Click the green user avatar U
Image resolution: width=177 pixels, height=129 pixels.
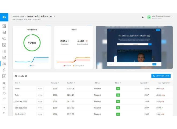pos(149,17)
